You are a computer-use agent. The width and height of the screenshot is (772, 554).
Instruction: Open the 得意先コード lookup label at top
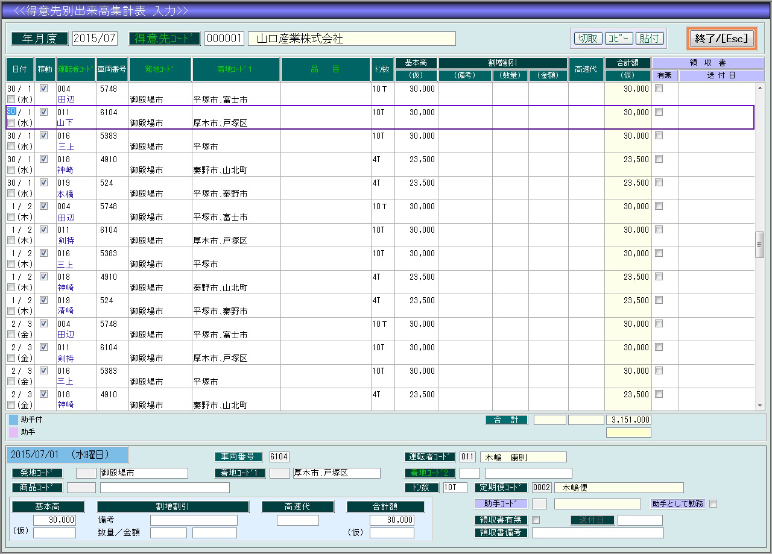(x=165, y=39)
